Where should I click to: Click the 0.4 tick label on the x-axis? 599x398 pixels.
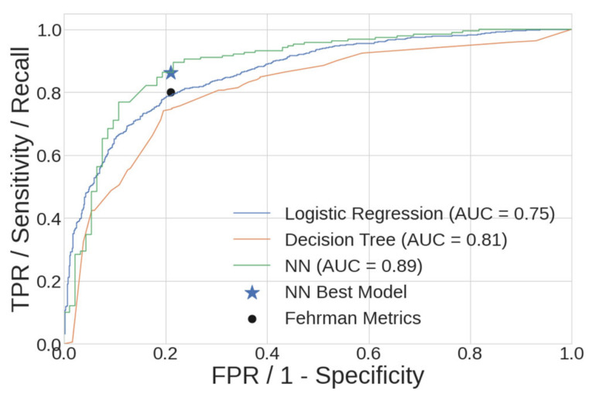pos(266,355)
